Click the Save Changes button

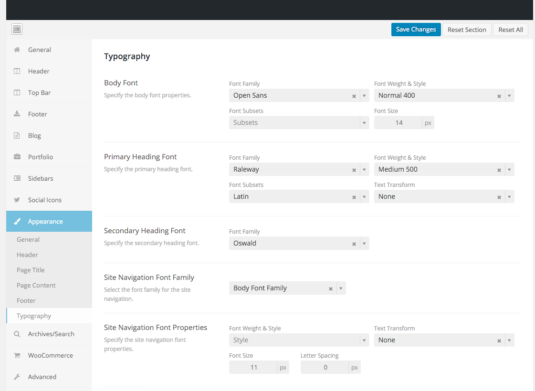pos(416,30)
